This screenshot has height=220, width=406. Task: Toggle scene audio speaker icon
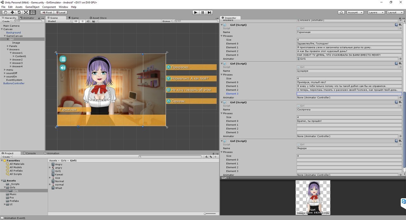click(x=88, y=21)
